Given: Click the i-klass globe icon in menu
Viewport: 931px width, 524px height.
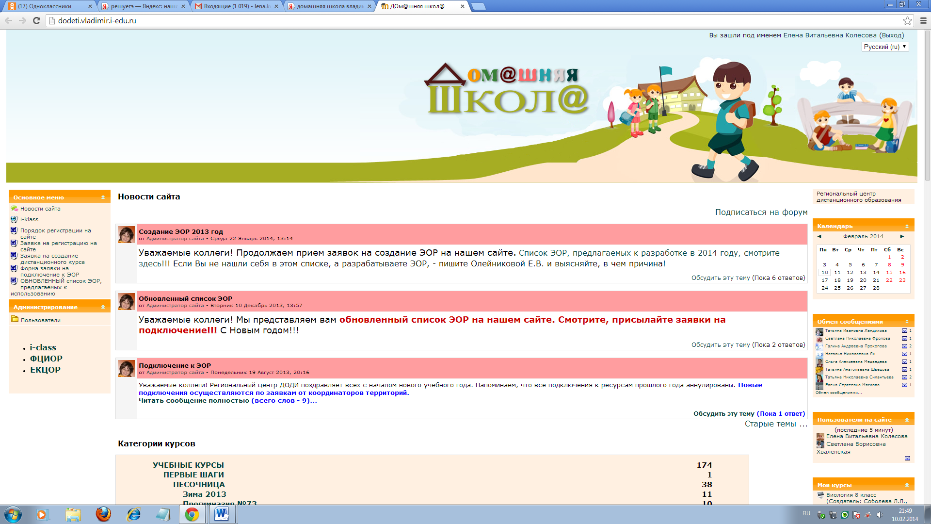Looking at the screenshot, I should (14, 219).
